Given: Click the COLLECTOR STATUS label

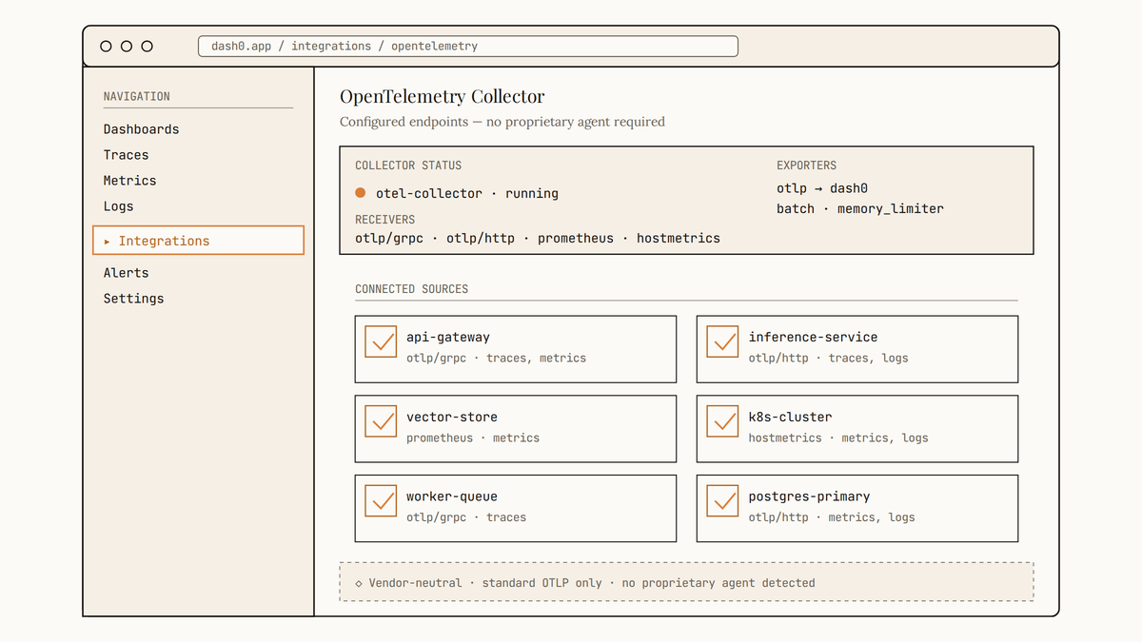Looking at the screenshot, I should coord(408,165).
